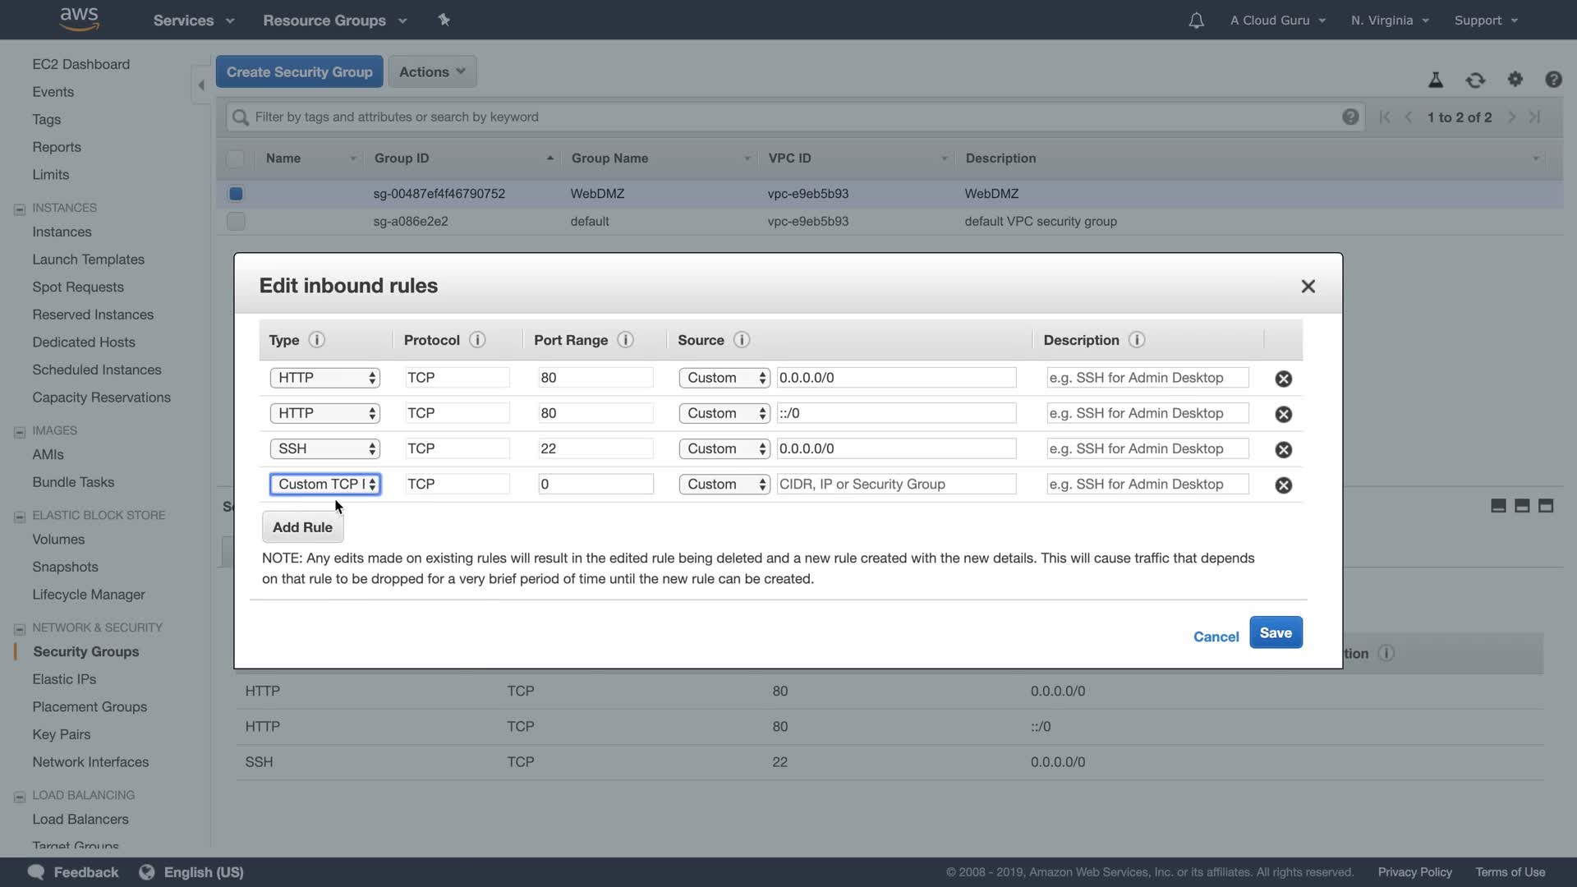Click the CIDR source field of new rule
Image resolution: width=1577 pixels, height=887 pixels.
895,484
